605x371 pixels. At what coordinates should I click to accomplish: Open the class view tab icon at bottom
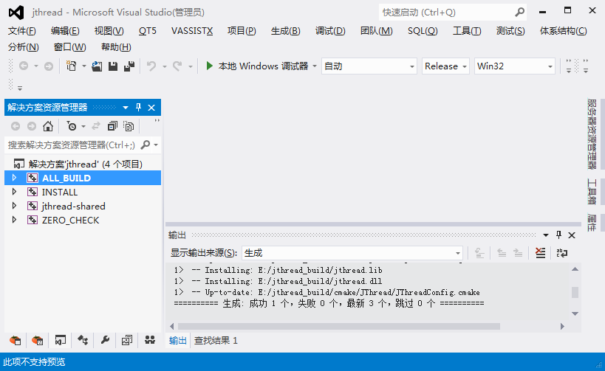click(83, 340)
